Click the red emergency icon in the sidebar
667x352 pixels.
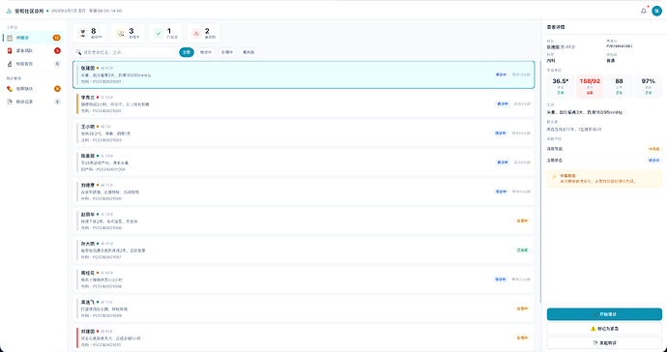point(10,50)
